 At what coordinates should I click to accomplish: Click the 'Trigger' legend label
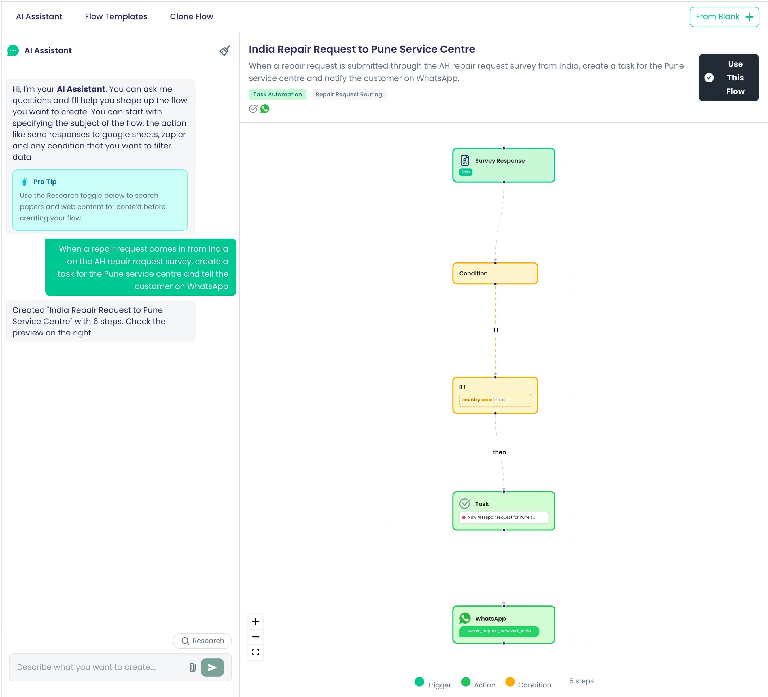439,685
